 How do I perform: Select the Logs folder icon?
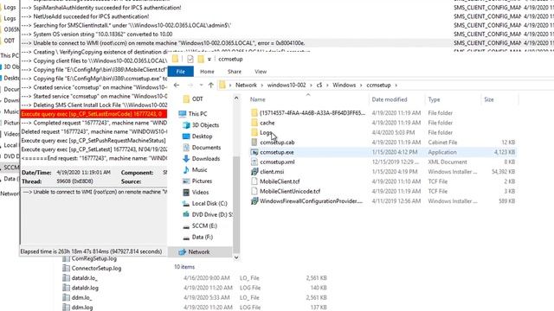click(x=254, y=132)
